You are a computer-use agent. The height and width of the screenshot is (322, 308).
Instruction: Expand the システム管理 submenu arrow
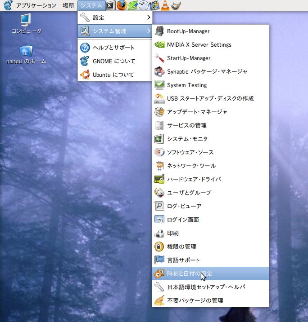[149, 31]
